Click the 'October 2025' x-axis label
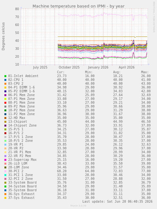Image resolution: width=157 pixels, height=209 pixels. (69, 67)
